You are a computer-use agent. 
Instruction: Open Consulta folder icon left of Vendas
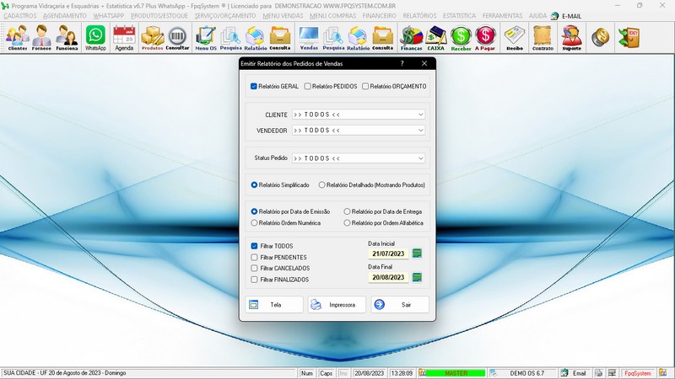[280, 38]
